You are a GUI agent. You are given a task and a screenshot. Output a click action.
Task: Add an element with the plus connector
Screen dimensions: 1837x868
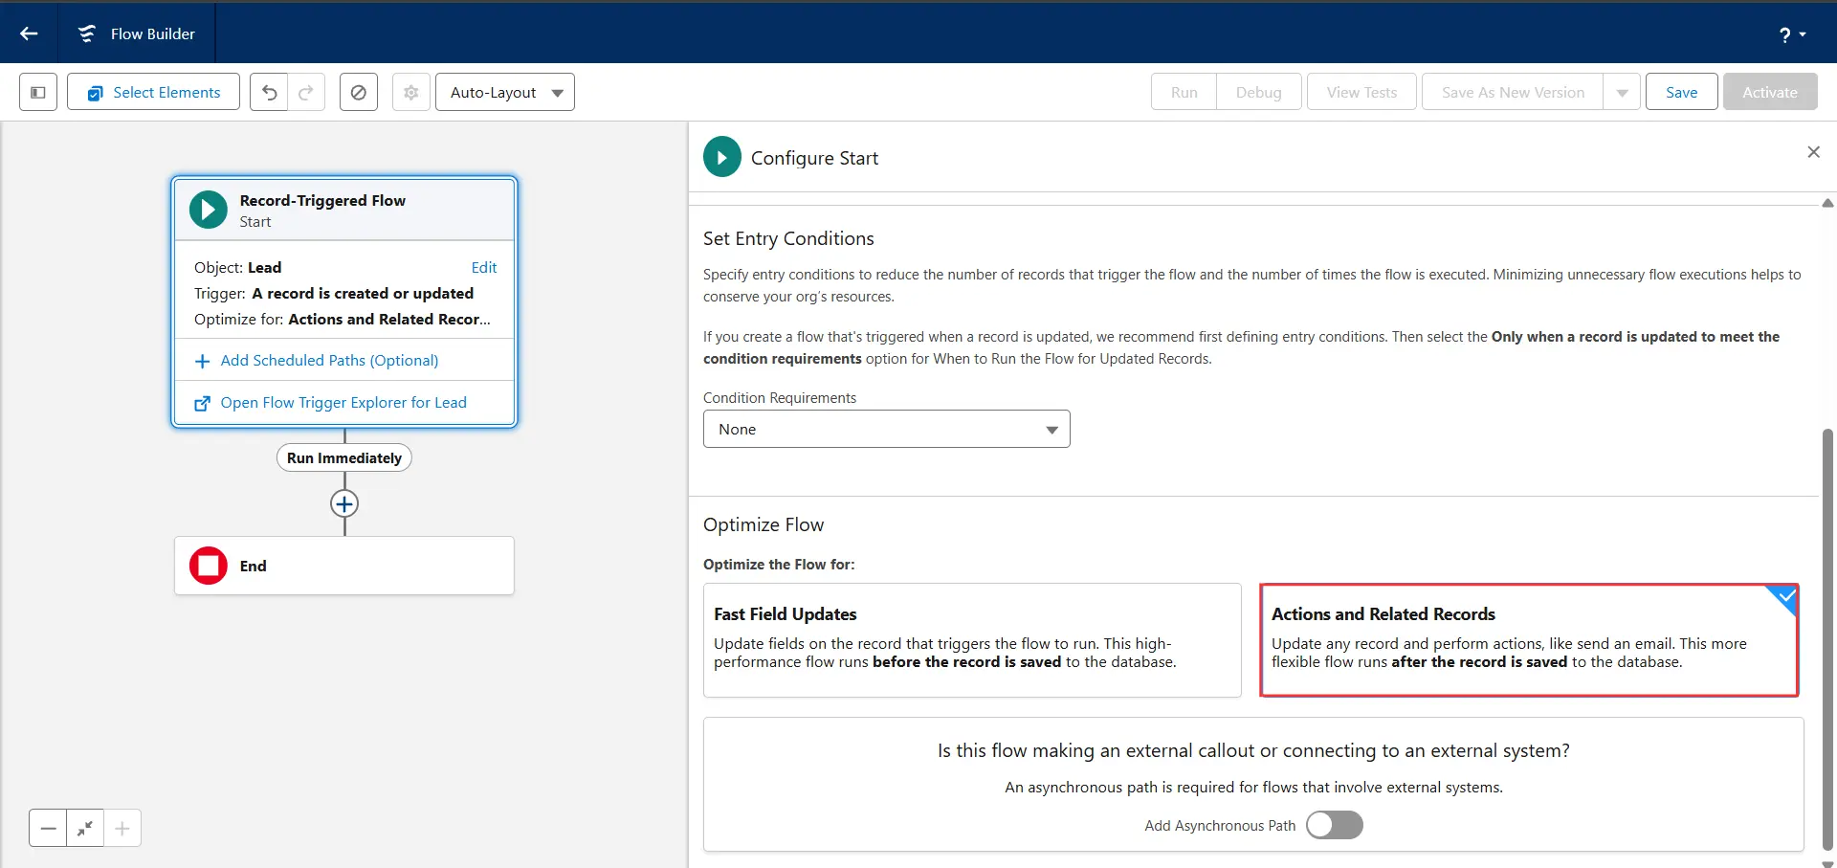344,503
